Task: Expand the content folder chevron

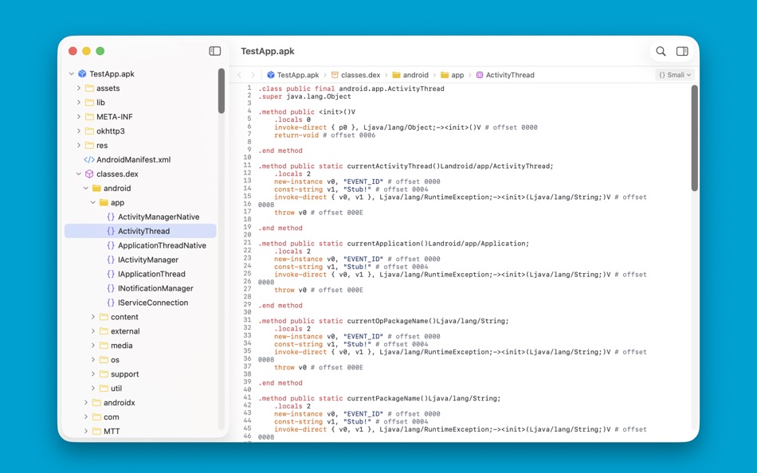Action: [93, 317]
